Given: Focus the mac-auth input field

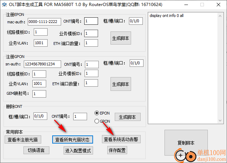Looking at the screenshot, I should 44,22.
